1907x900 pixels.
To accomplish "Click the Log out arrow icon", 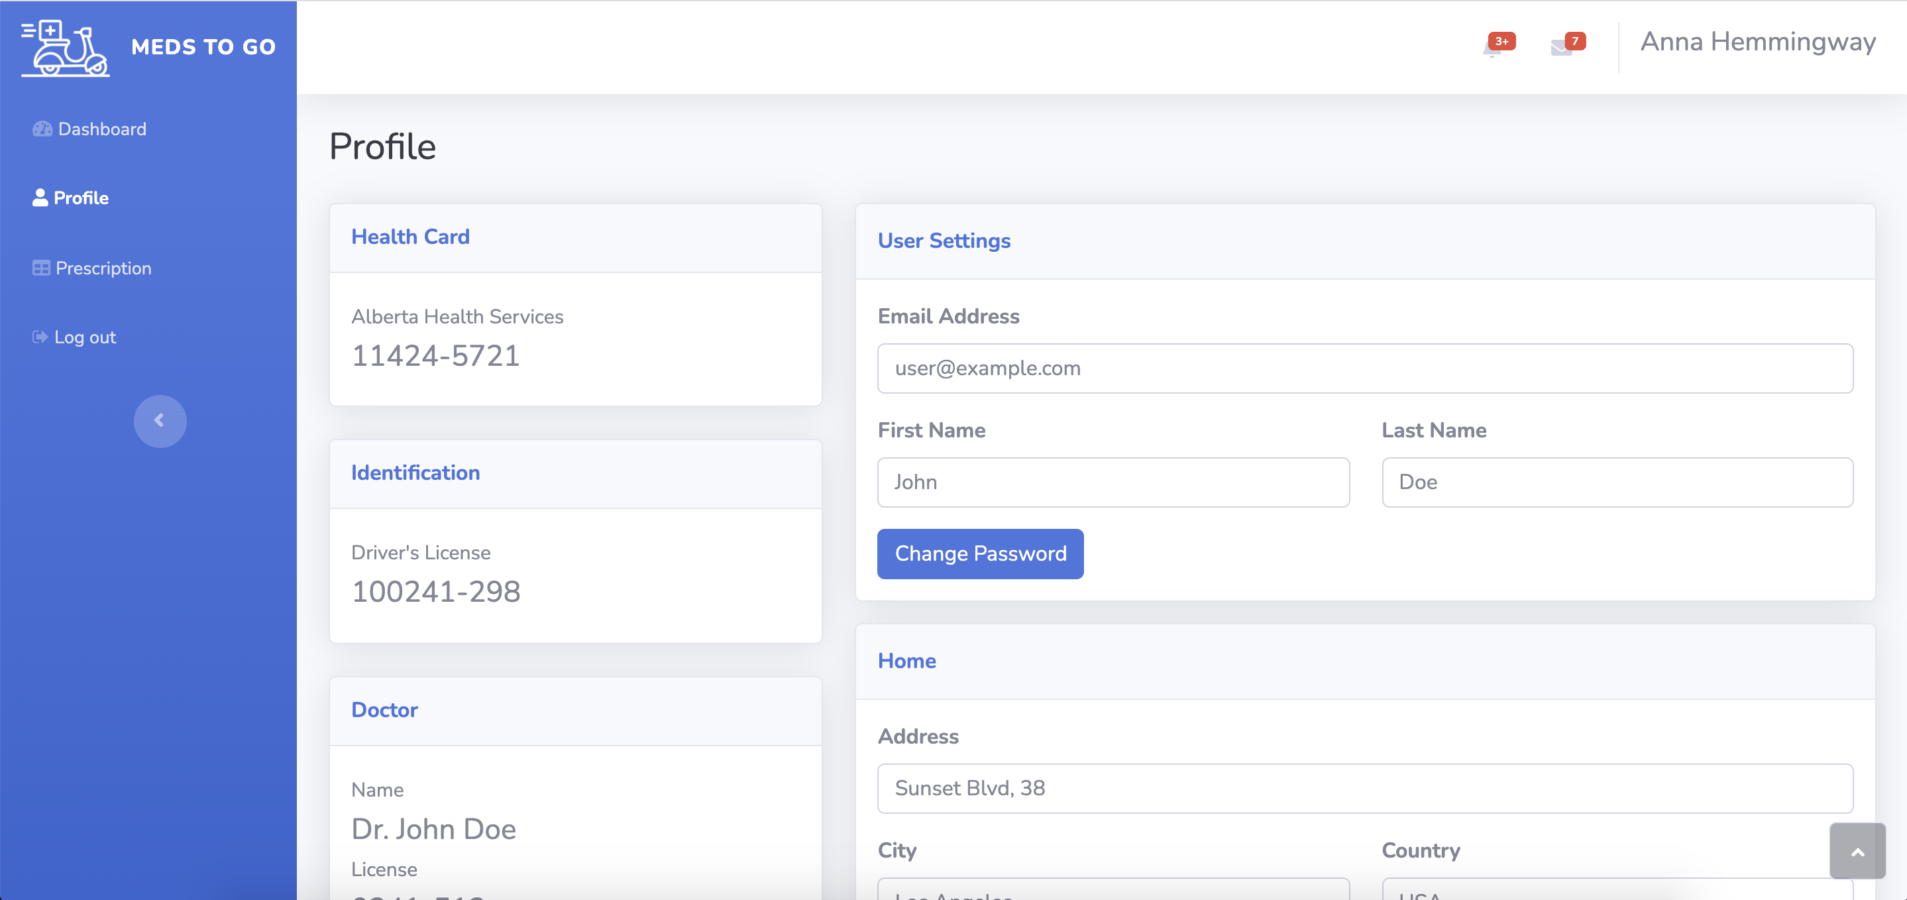I will [x=40, y=337].
